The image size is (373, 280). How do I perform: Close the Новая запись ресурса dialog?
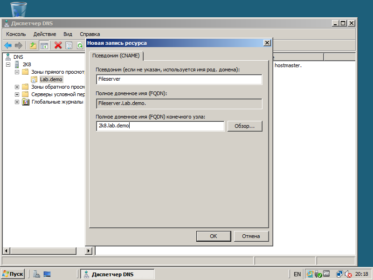click(x=267, y=43)
